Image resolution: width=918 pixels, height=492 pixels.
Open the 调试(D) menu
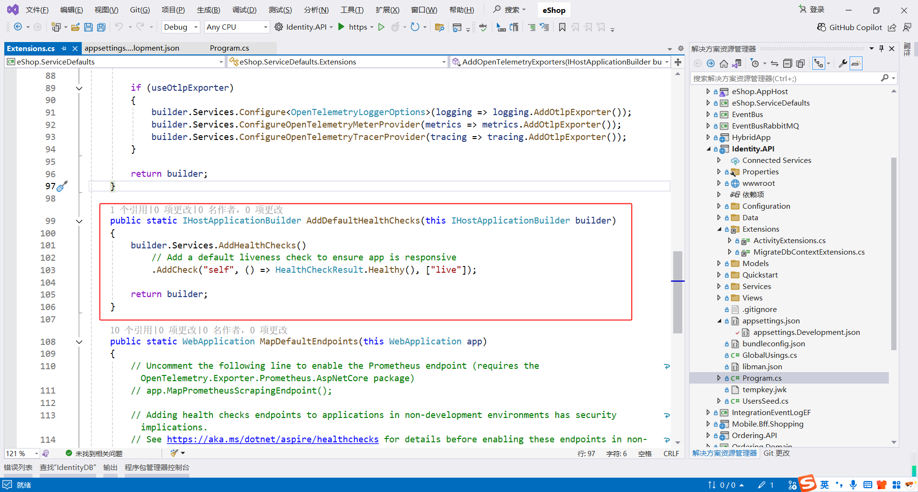tap(244, 10)
